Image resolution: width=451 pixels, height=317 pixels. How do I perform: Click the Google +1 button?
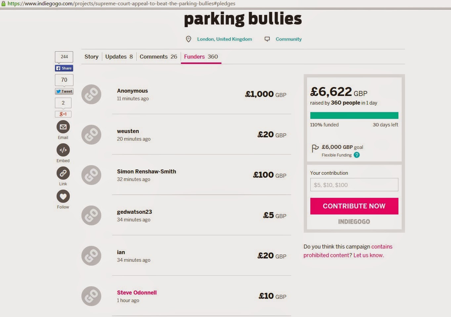coord(63,114)
